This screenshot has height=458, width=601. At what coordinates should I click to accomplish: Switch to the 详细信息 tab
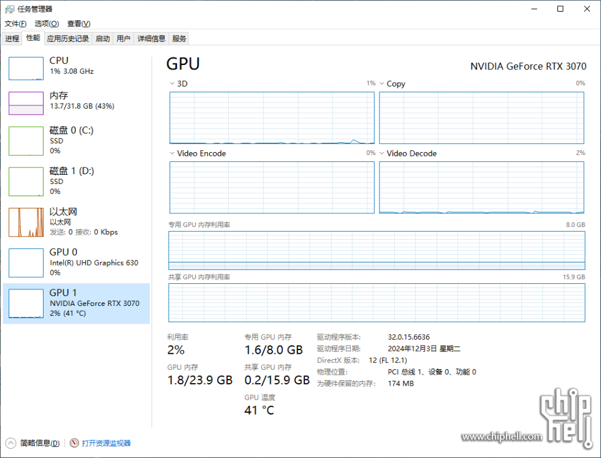click(x=151, y=39)
